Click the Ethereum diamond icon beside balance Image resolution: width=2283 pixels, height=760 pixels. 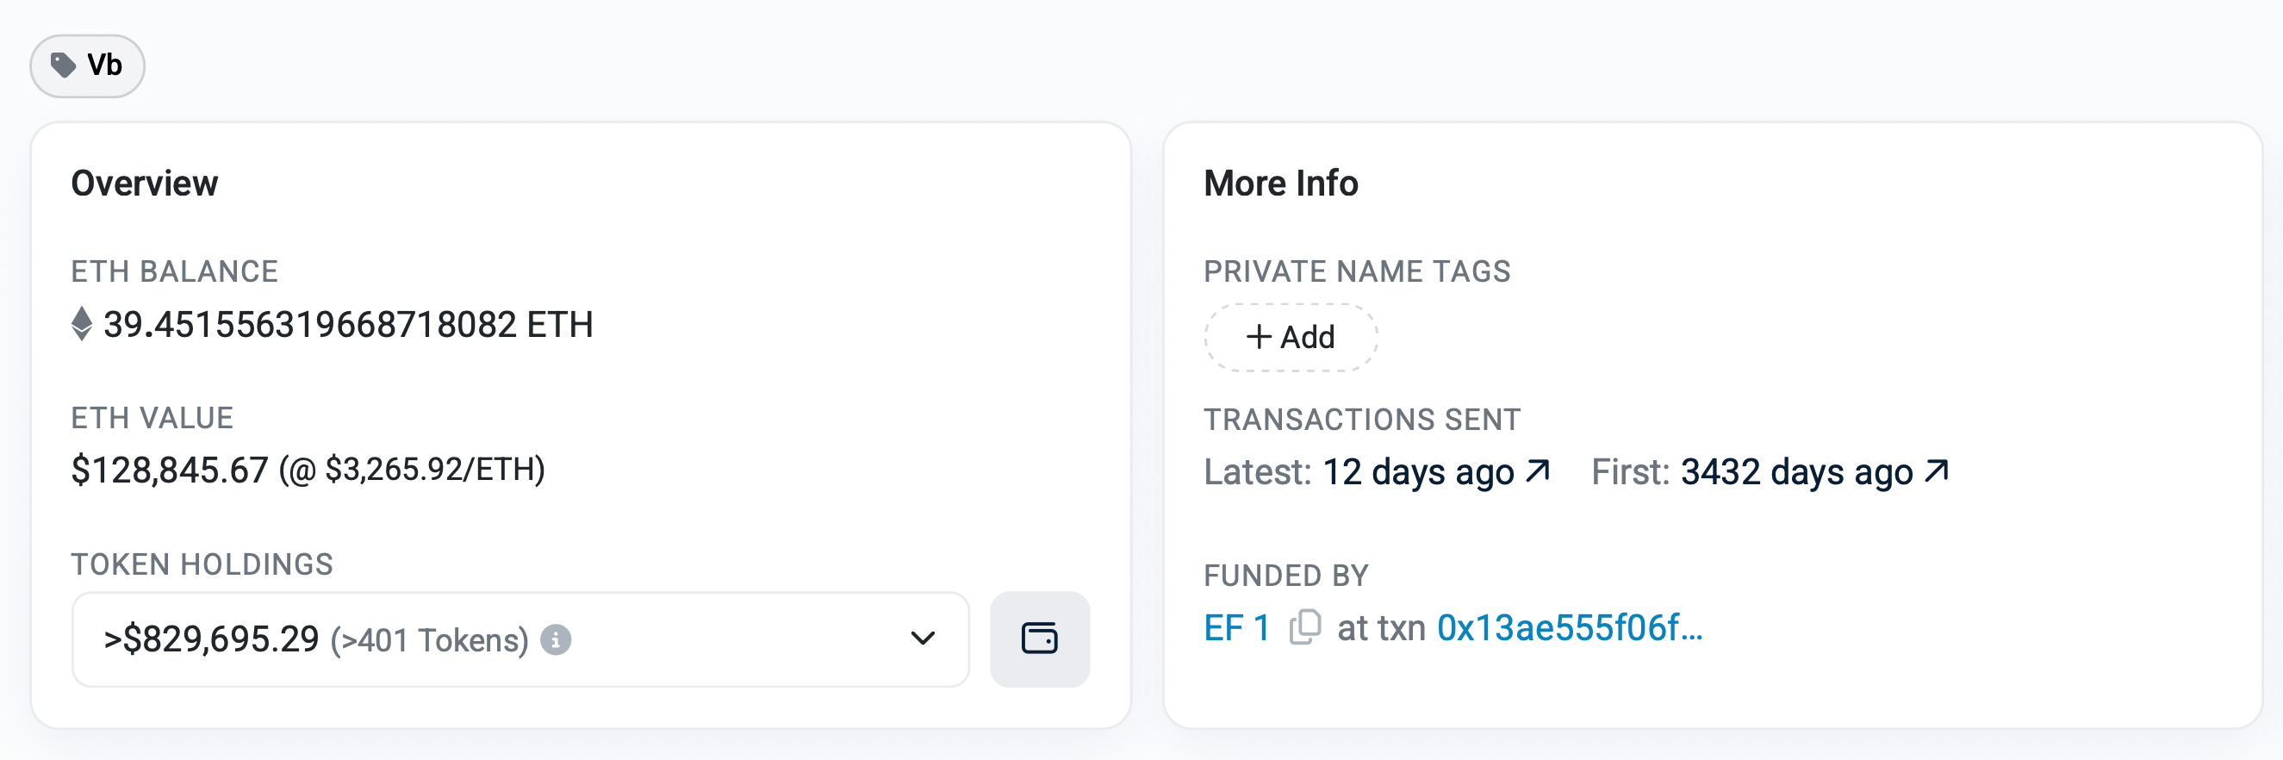pyautogui.click(x=82, y=324)
